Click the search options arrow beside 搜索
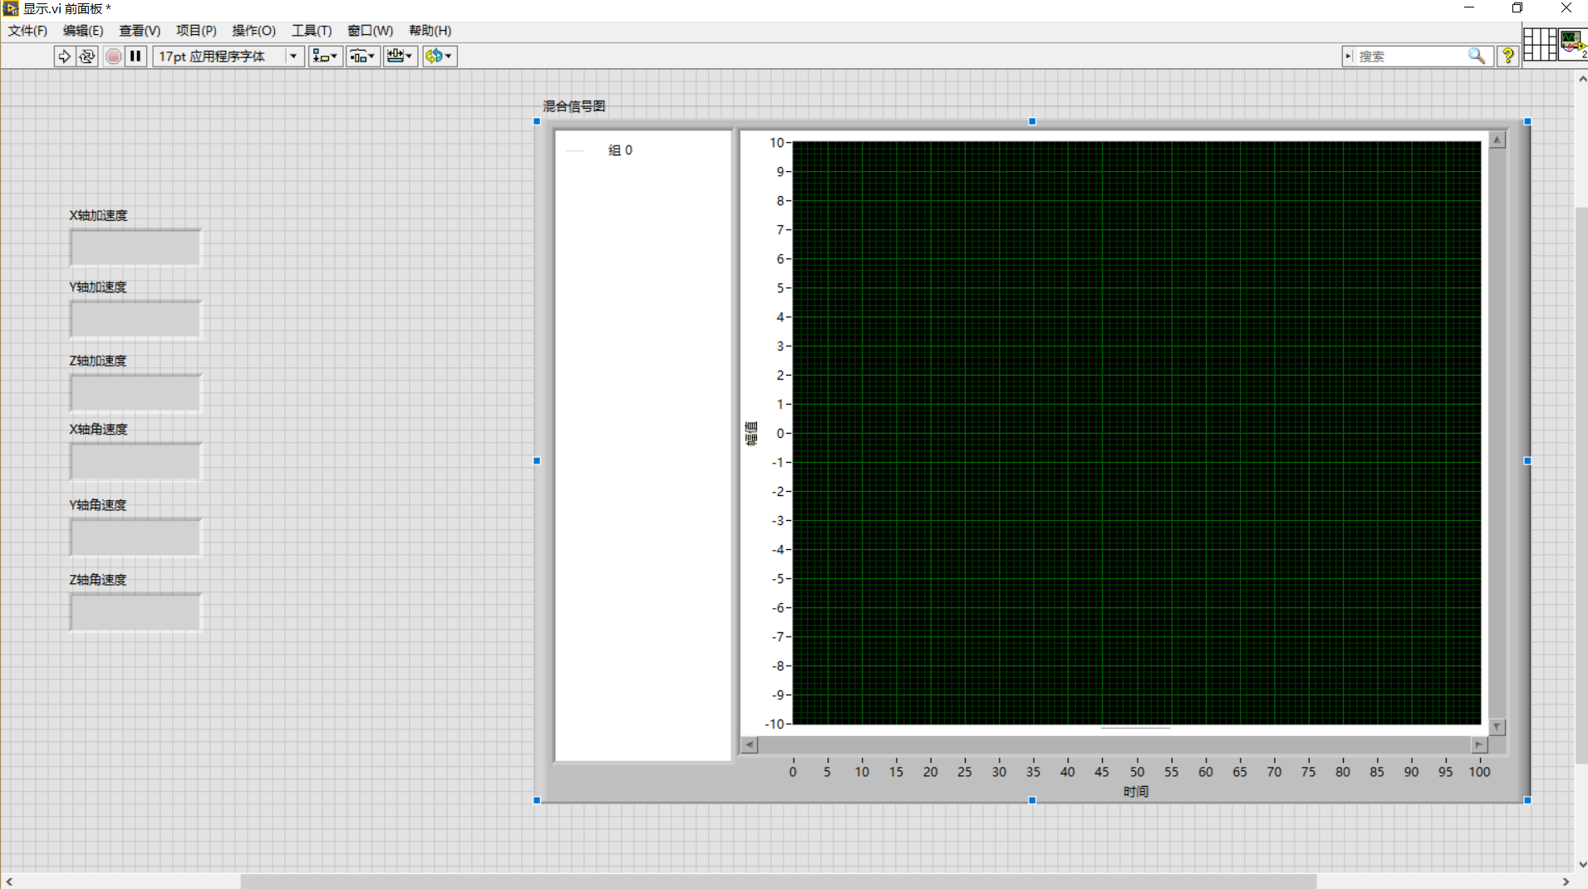The width and height of the screenshot is (1588, 889). point(1348,56)
